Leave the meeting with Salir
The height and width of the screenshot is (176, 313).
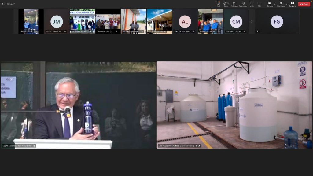click(x=304, y=4)
